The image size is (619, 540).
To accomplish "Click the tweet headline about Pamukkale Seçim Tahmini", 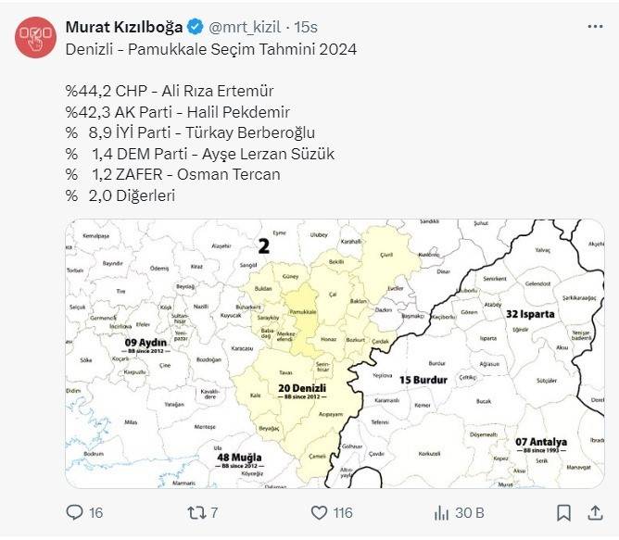I will [211, 48].
